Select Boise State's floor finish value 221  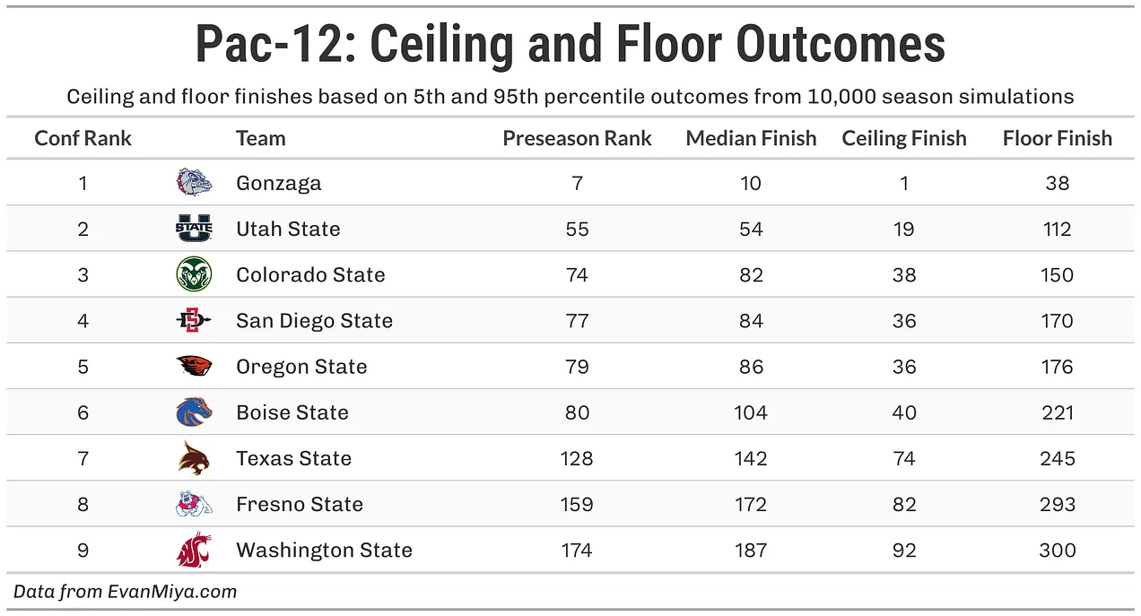(x=1058, y=412)
